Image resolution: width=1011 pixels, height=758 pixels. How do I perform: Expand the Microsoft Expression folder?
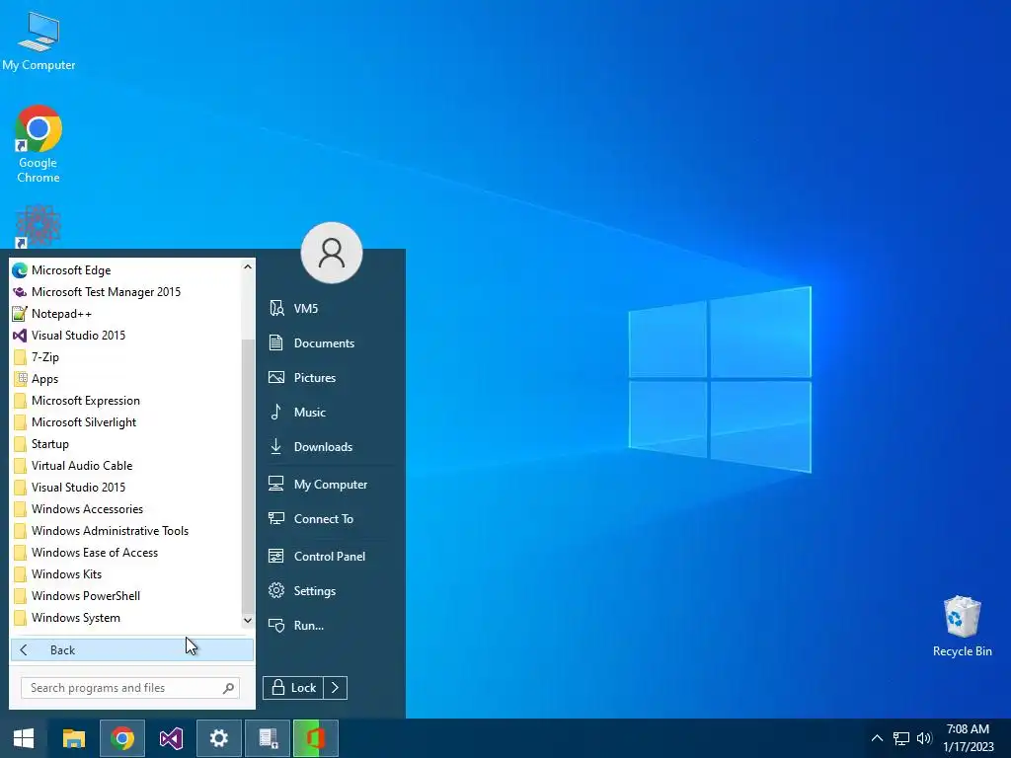point(125,401)
